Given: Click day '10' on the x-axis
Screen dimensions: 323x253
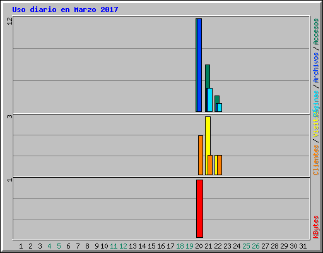Looking at the screenshot, I should point(104,246).
